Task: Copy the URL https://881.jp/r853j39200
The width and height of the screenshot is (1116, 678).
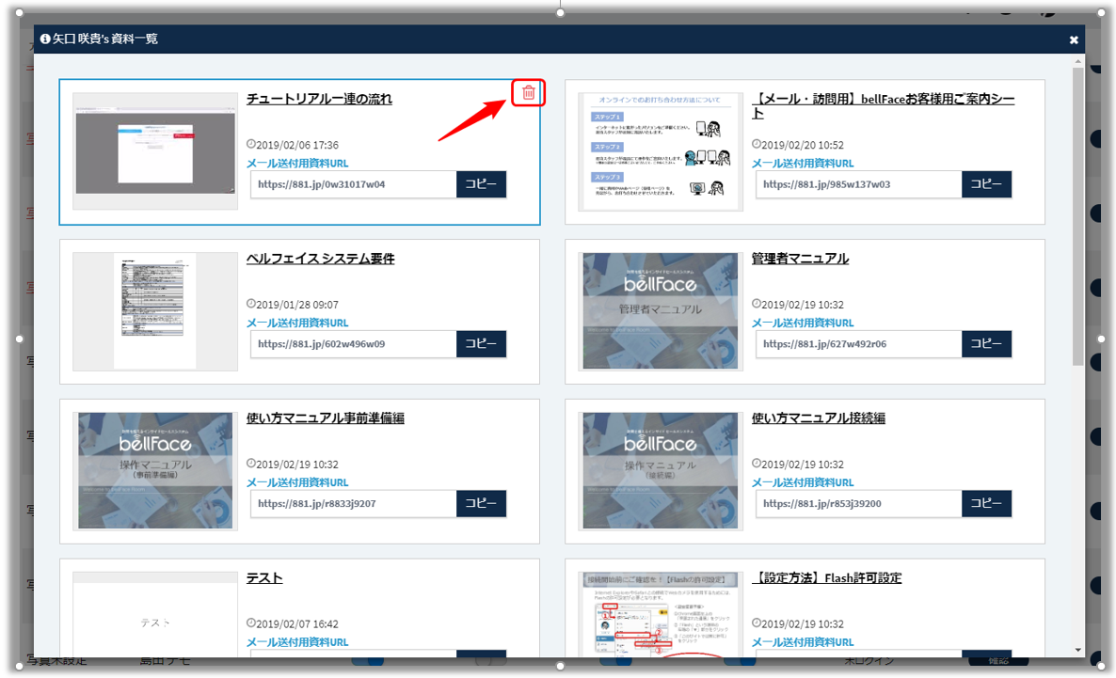Action: [x=986, y=504]
